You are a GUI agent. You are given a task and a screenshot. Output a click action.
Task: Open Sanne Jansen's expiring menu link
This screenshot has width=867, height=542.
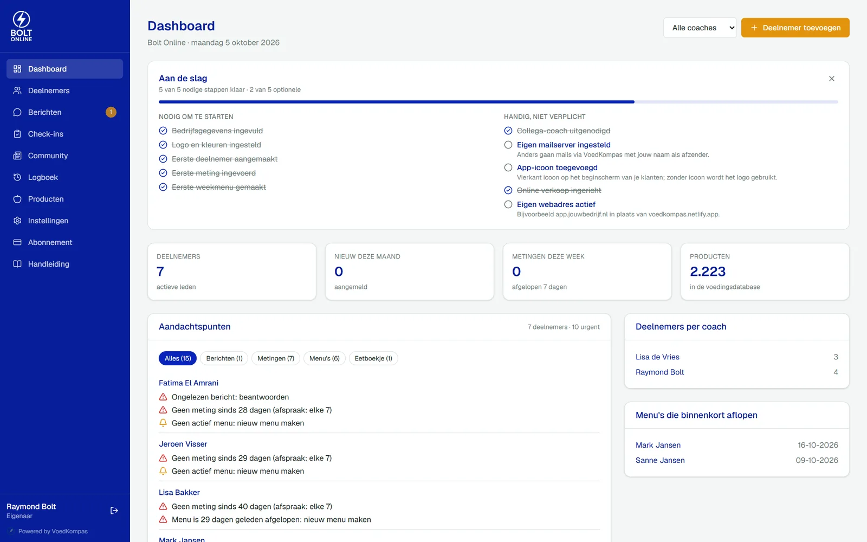coord(660,460)
